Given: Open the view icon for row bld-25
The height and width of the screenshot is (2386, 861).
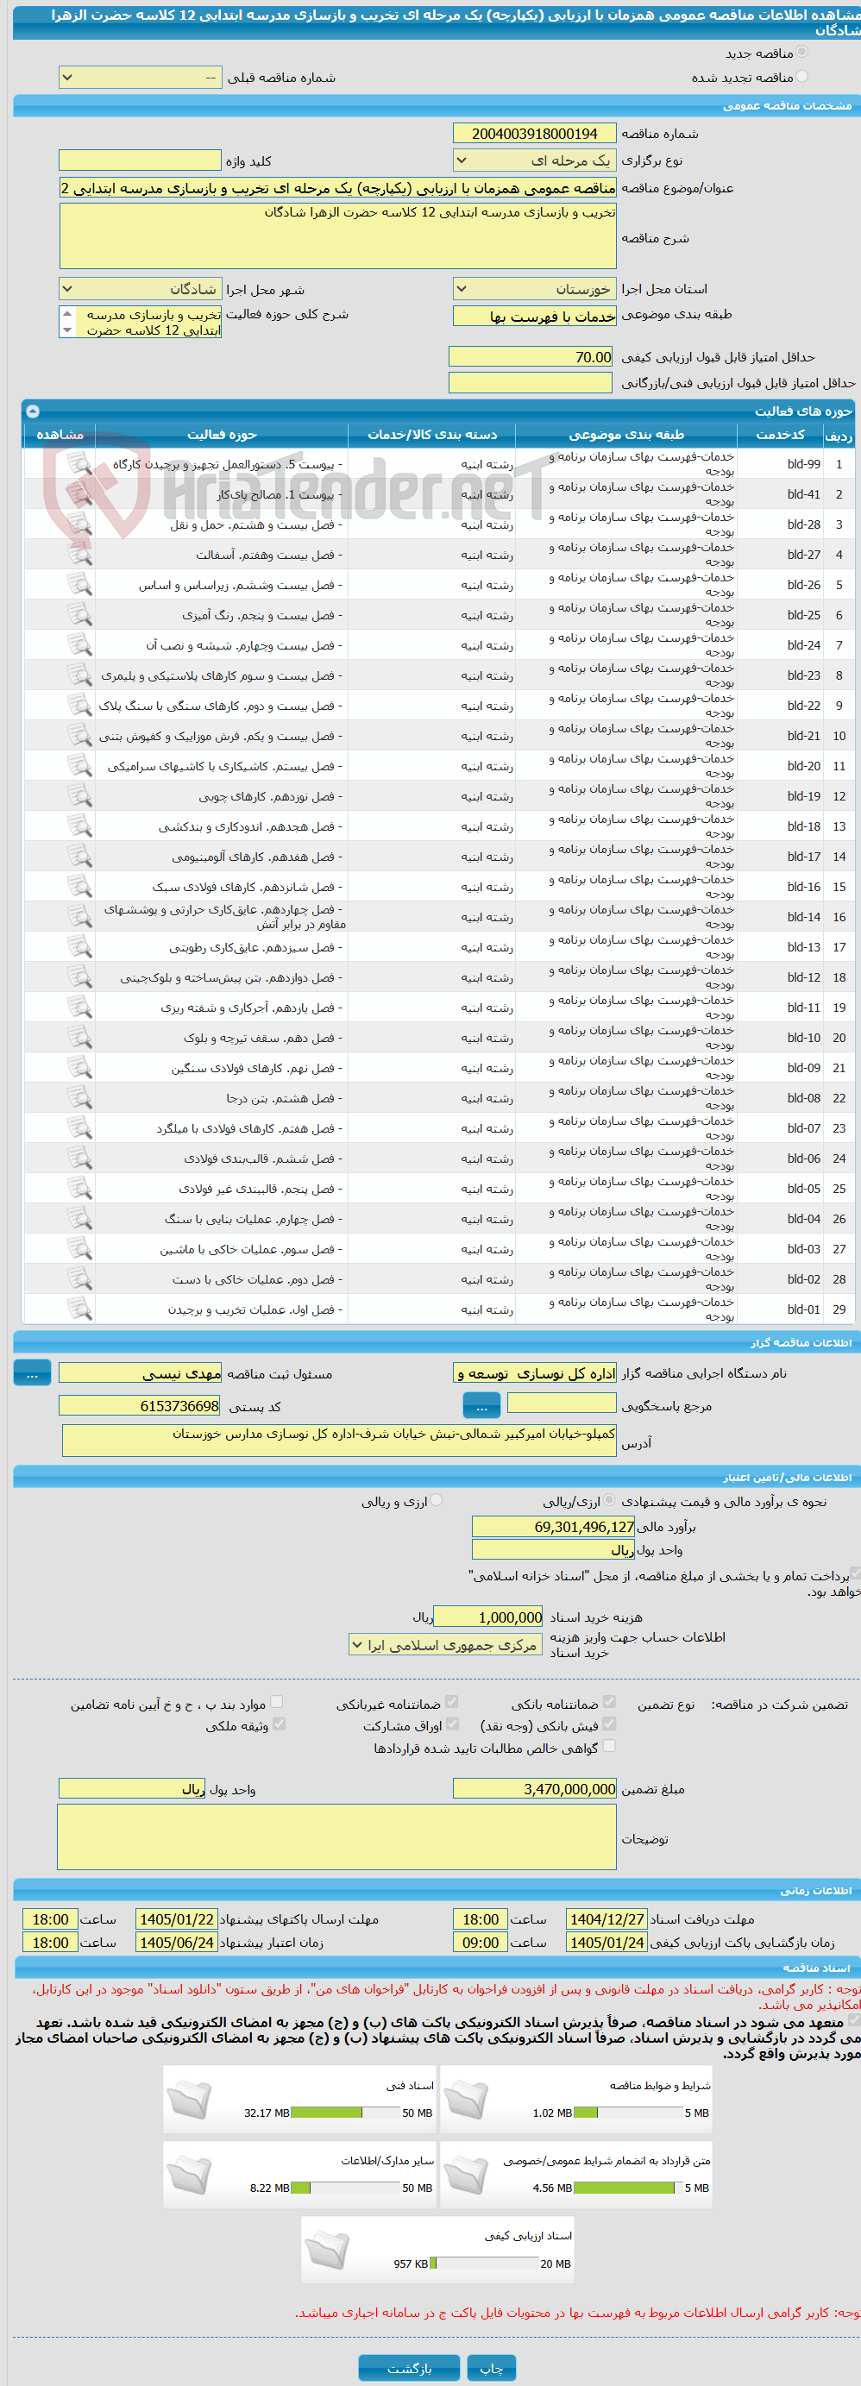Looking at the screenshot, I should 79,615.
